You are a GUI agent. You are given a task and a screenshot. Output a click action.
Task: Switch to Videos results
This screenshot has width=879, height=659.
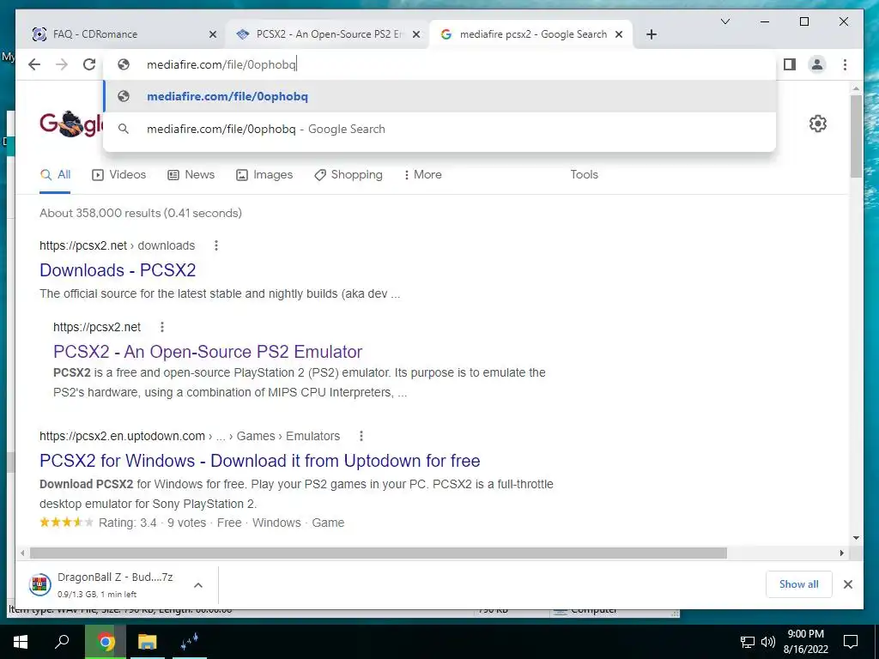pos(118,175)
